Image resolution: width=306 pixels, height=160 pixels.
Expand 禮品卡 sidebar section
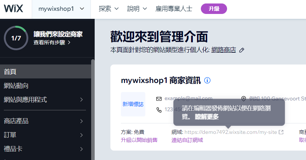(x=45, y=149)
